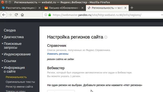Show site information icon in address bar

[46, 15]
